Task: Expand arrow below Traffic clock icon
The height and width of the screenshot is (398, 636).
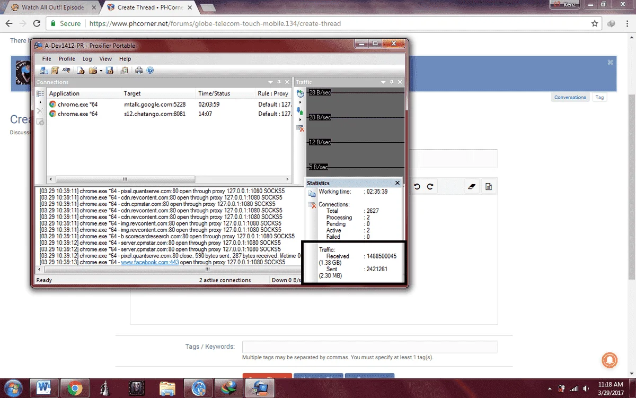Action: click(301, 102)
